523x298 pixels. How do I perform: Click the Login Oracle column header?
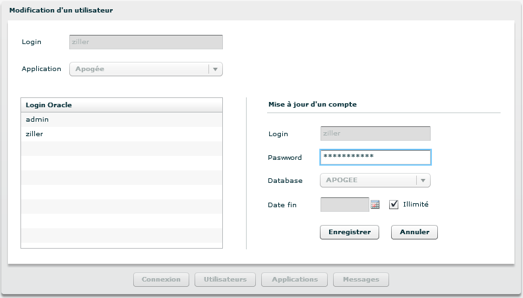click(122, 105)
